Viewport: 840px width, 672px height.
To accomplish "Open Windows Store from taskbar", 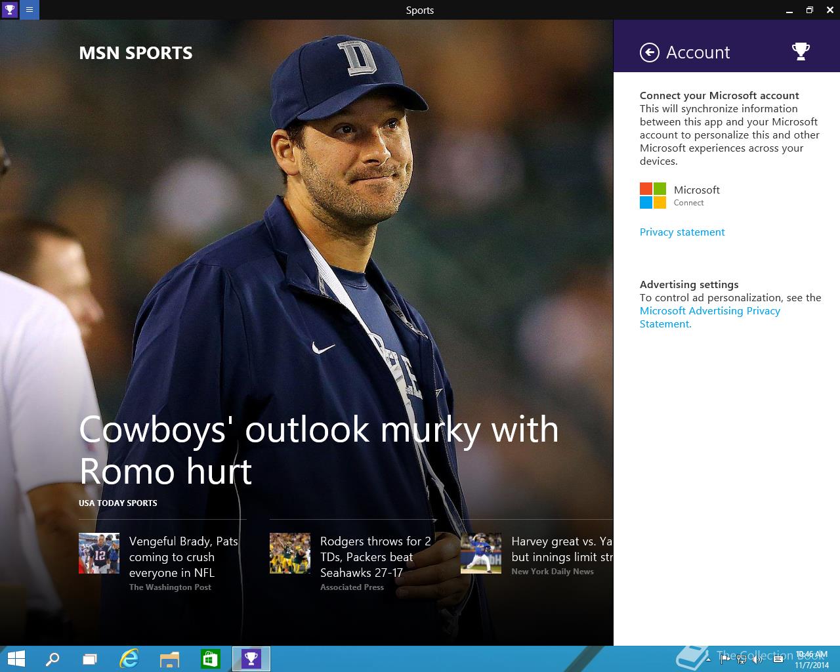I will click(x=210, y=659).
